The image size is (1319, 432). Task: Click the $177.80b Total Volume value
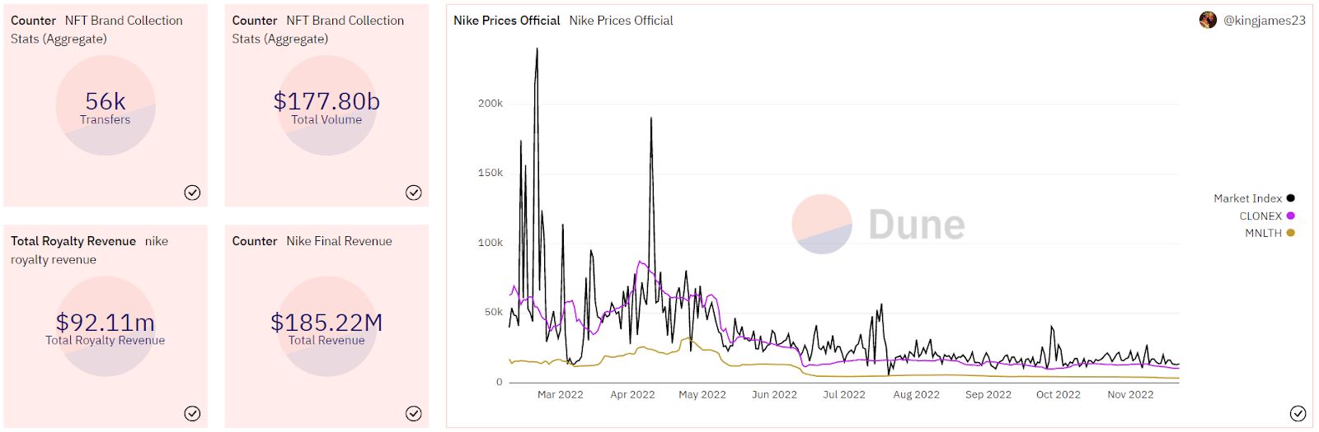point(326,101)
